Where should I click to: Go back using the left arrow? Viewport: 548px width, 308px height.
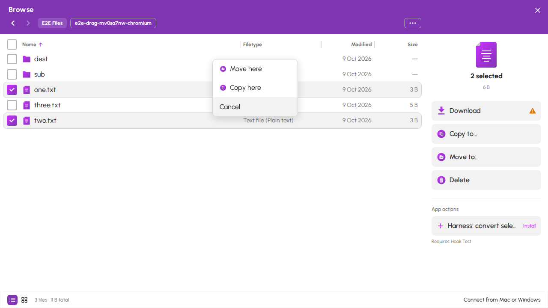[13, 23]
